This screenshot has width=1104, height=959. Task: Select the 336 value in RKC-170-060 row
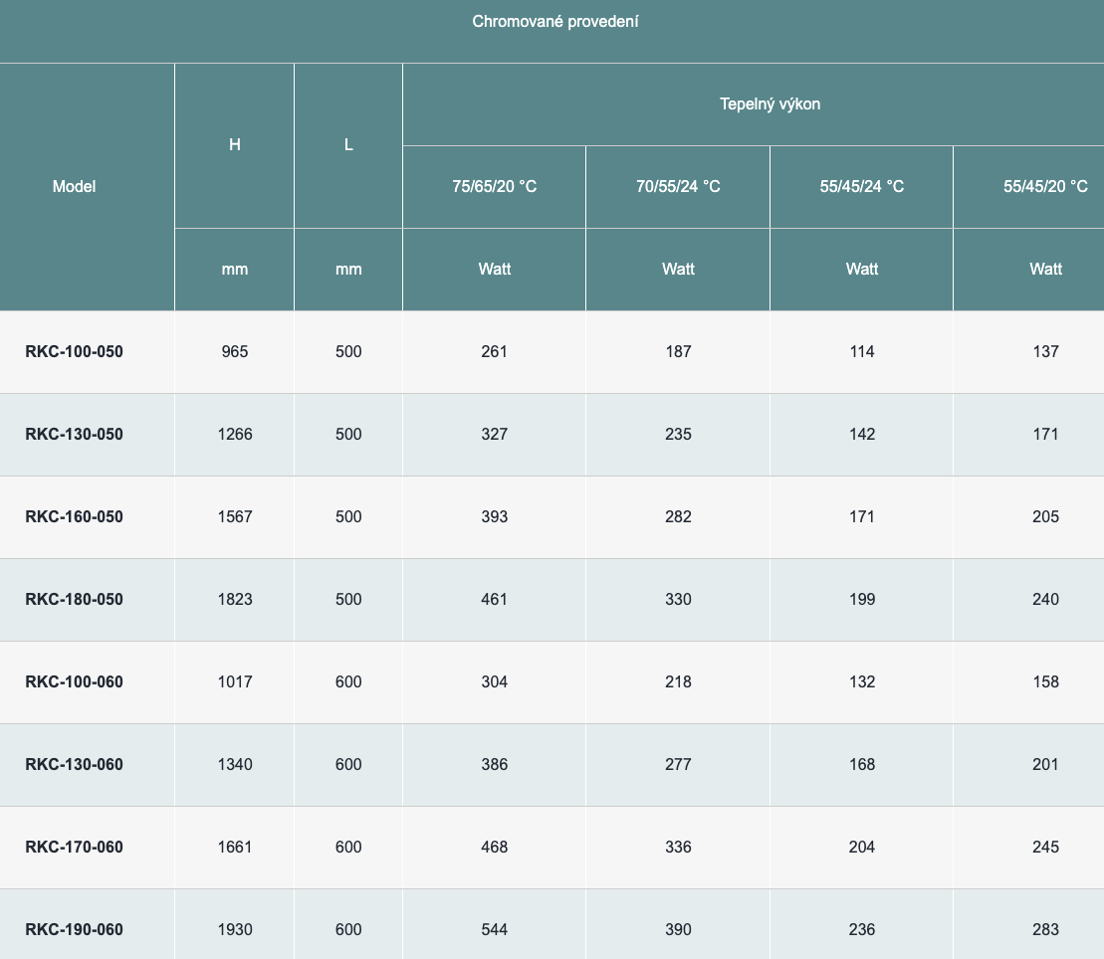point(678,847)
